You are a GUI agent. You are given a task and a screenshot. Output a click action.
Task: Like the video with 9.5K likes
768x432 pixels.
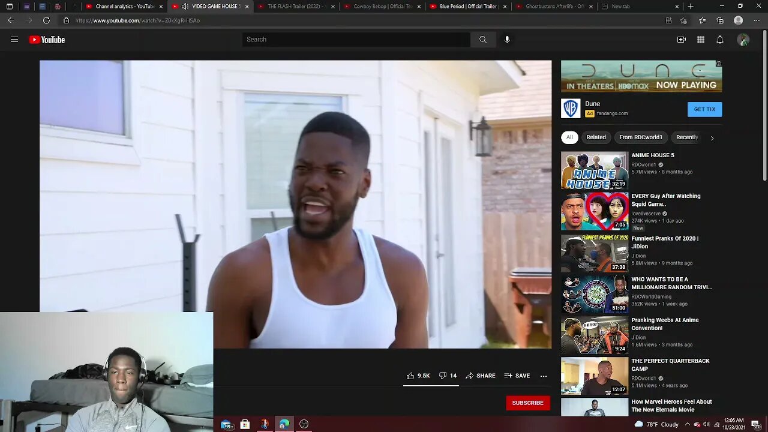[418, 376]
